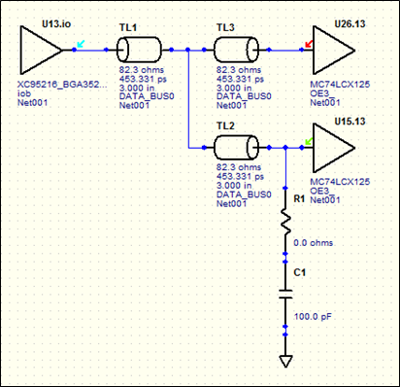Image resolution: width=400 pixels, height=387 pixels.
Task: Select the C1 capacitor symbol
Action: click(x=285, y=294)
